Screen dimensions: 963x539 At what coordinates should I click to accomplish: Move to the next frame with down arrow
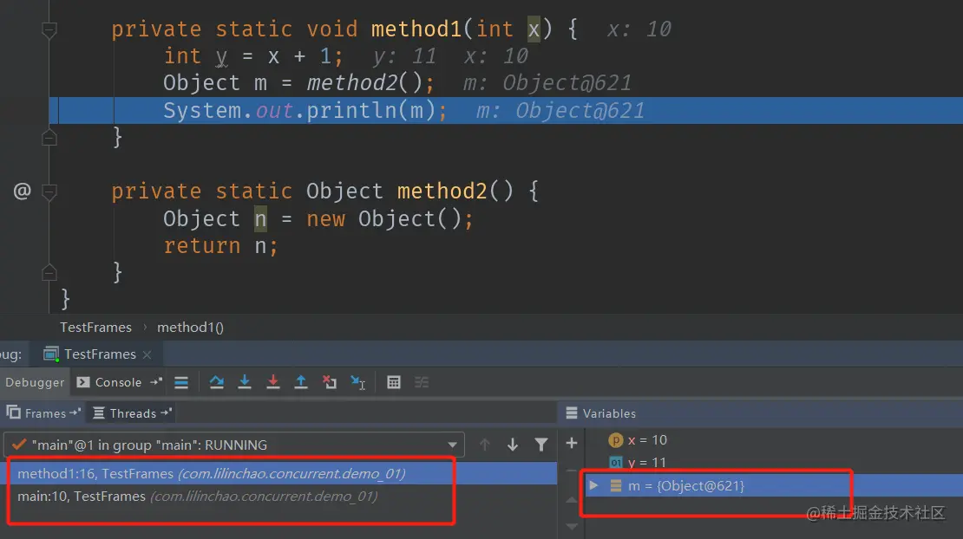[512, 445]
